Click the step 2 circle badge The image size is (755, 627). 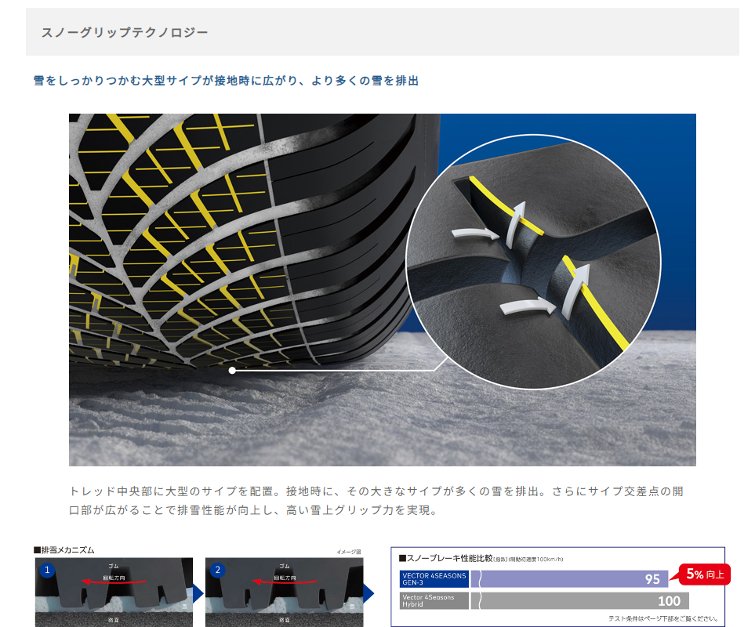point(217,571)
